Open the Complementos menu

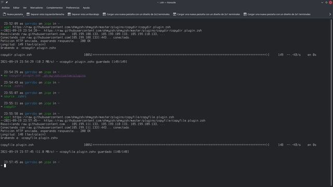(x=55, y=8)
